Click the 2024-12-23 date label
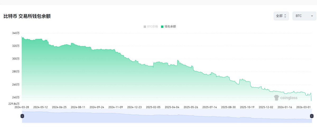The height and width of the screenshot is (130, 317). pyautogui.click(x=134, y=107)
